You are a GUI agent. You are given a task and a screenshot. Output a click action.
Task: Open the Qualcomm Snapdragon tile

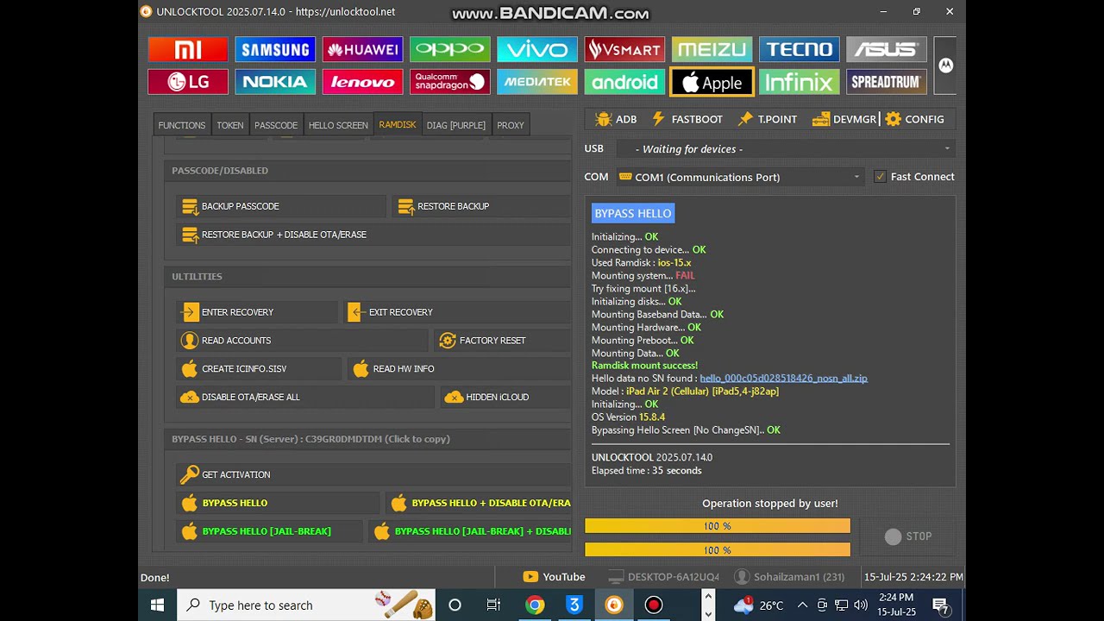[449, 82]
